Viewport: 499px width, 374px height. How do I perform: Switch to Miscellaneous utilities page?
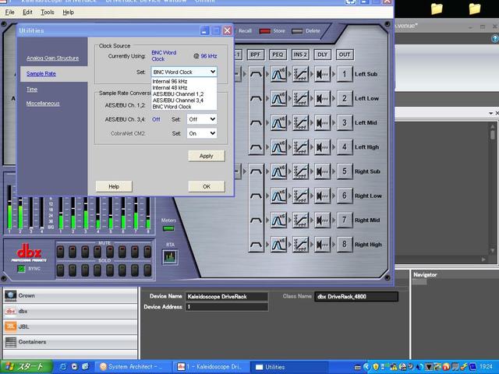click(x=43, y=104)
